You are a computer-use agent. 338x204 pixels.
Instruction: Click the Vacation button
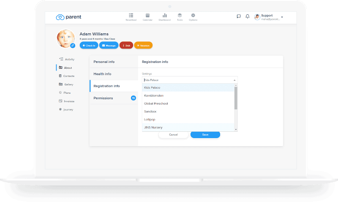143,45
